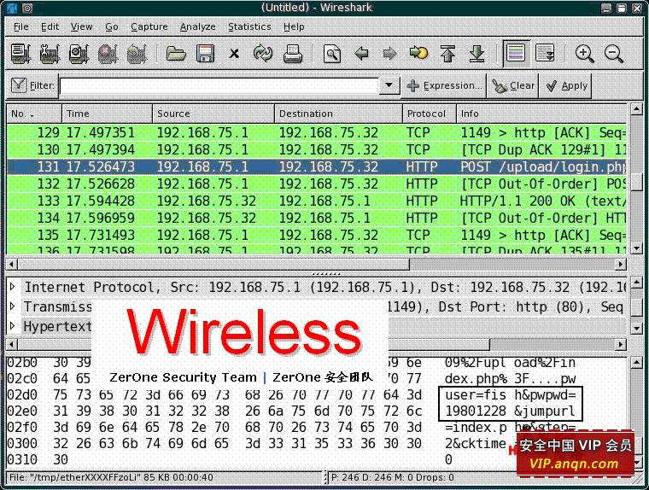Details pane scrollbar up arrow

(x=636, y=283)
